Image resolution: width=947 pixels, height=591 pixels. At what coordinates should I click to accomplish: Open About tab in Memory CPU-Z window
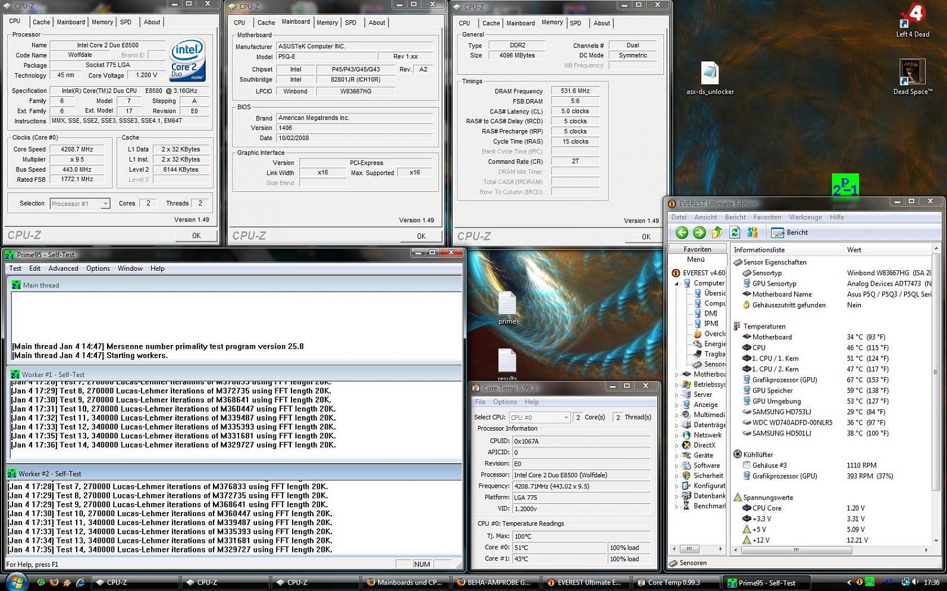click(x=601, y=23)
